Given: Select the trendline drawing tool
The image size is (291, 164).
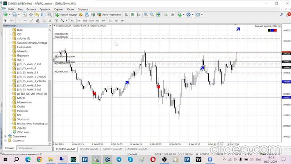Looking at the screenshot, I should 31,20.
